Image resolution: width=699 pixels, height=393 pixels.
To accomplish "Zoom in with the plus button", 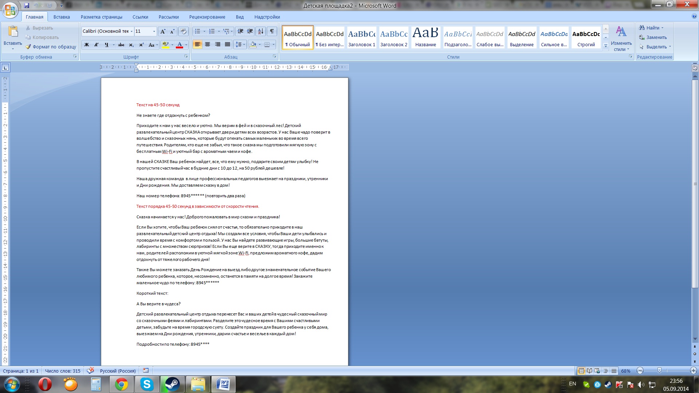I will (693, 370).
